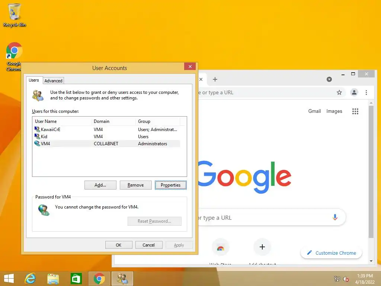Click the COLLABNET domain cell
Screen dimensions: 381x286
pos(106,143)
